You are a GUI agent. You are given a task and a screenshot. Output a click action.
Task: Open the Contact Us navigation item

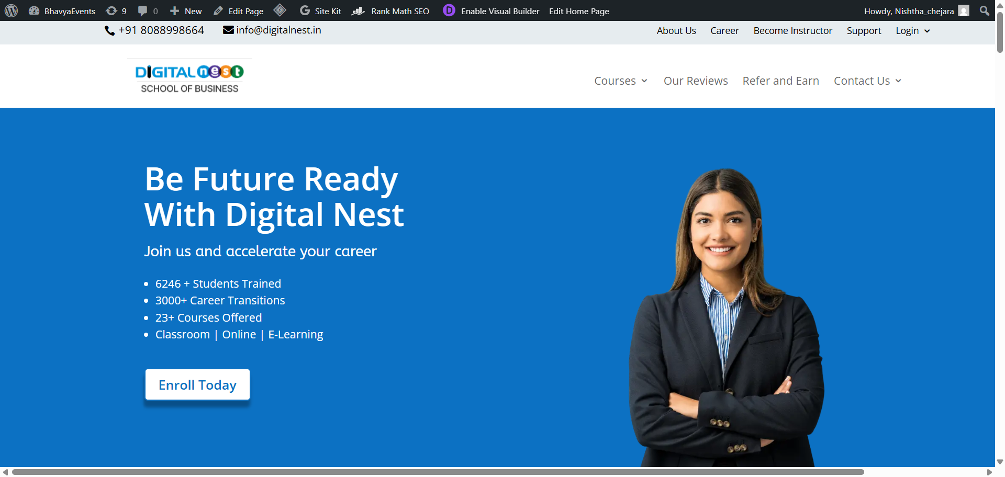[x=862, y=81]
